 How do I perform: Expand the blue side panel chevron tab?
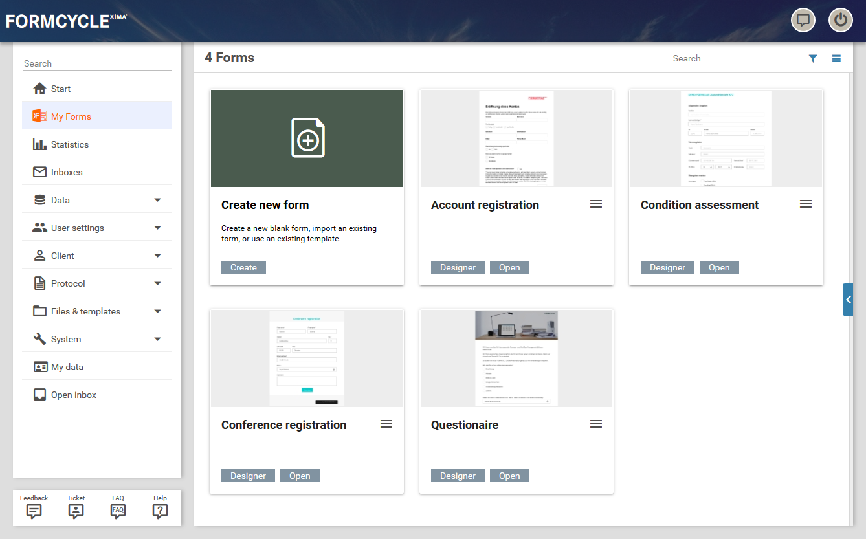(x=848, y=300)
